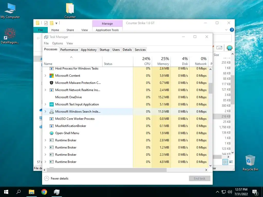
Task: Click Explorer file list scroll down arrow
Action: tap(232, 153)
